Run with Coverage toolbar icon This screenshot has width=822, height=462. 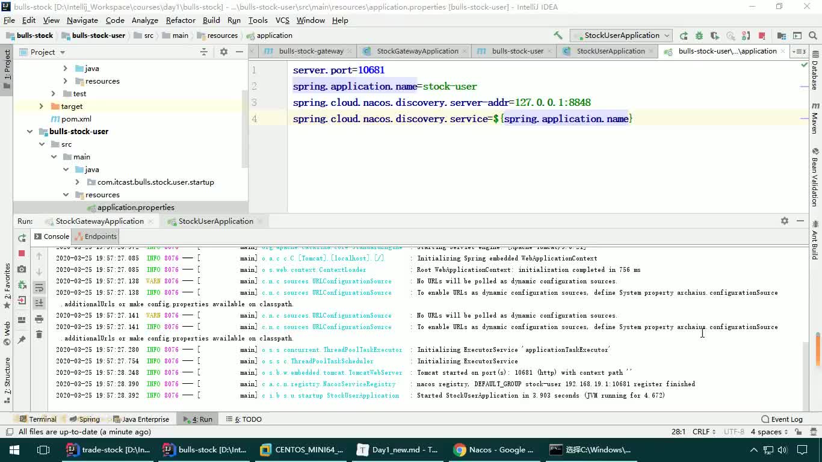coord(715,35)
